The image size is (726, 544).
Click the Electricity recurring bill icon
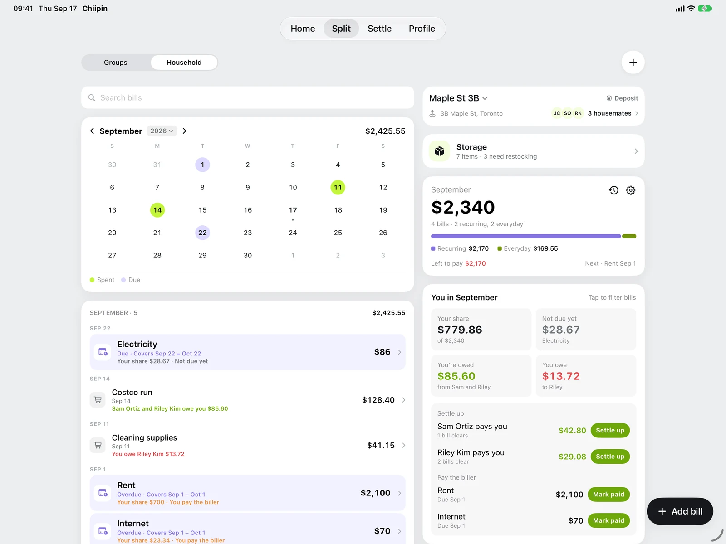click(103, 352)
